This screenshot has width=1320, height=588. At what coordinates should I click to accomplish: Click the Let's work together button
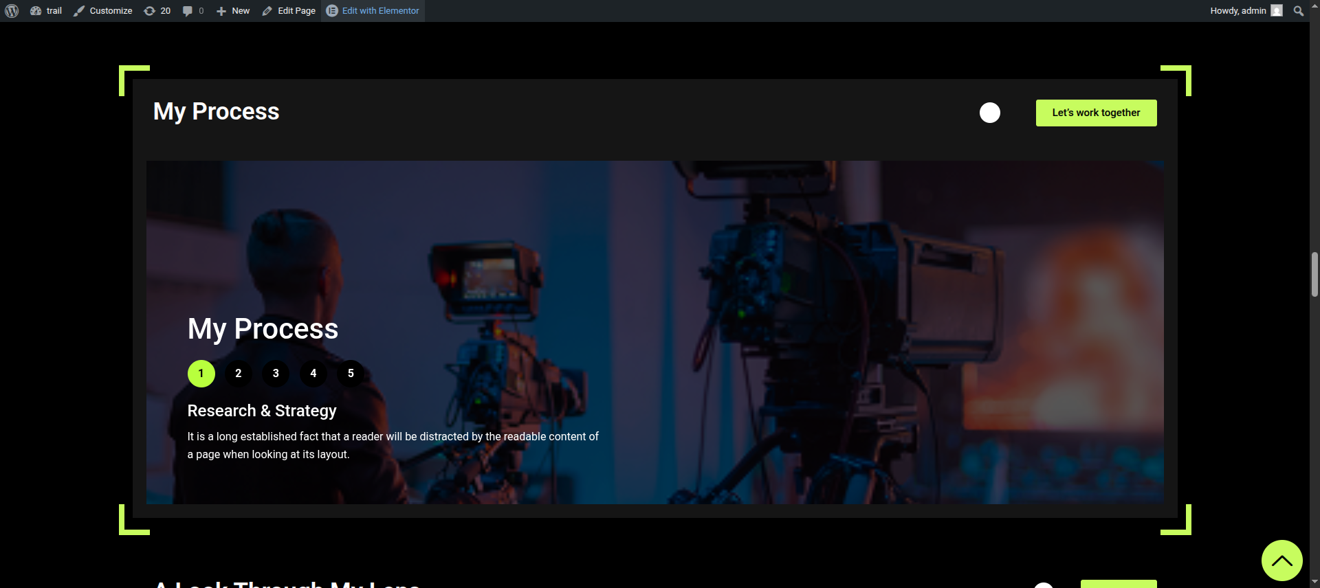[1096, 113]
